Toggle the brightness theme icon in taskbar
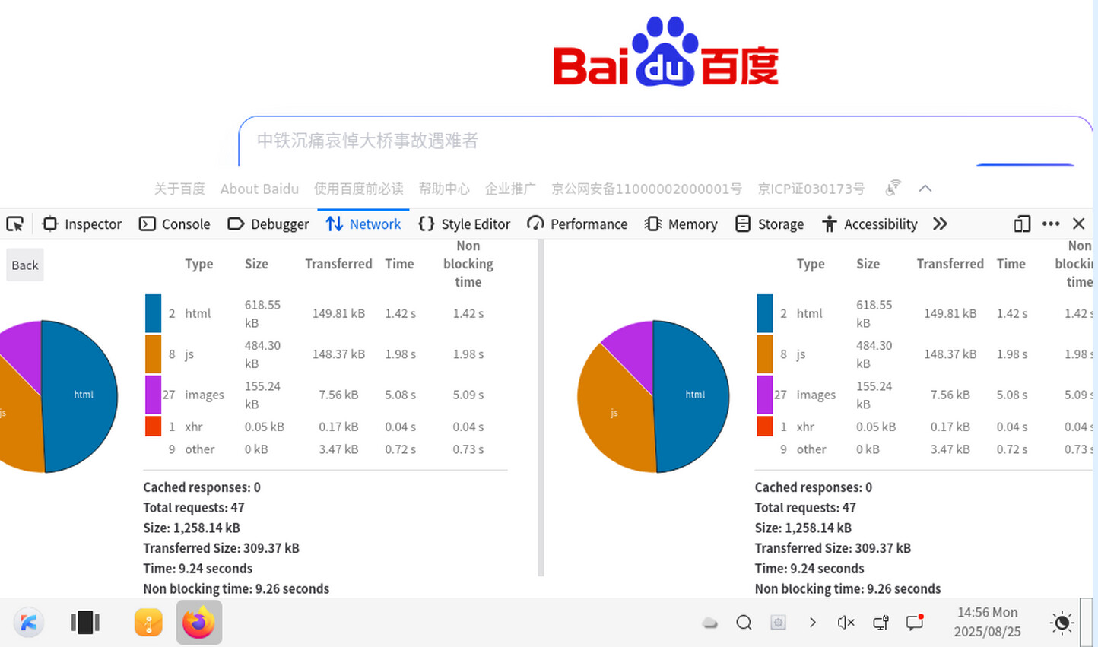 pos(1062,623)
